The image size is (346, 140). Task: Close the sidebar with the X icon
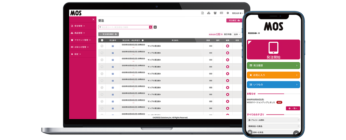point(93,19)
